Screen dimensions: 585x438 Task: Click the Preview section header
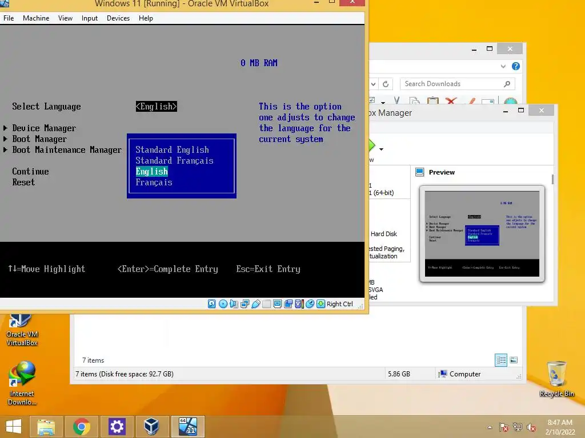coord(442,172)
